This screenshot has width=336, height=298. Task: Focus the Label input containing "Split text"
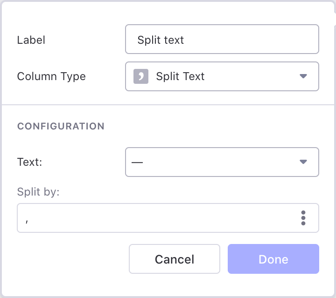[222, 40]
